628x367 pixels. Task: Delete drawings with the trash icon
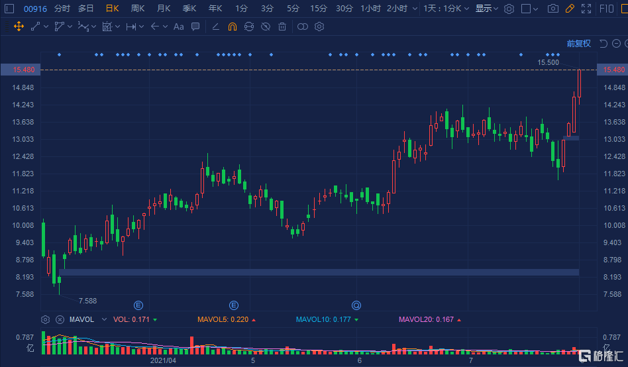pyautogui.click(x=282, y=26)
